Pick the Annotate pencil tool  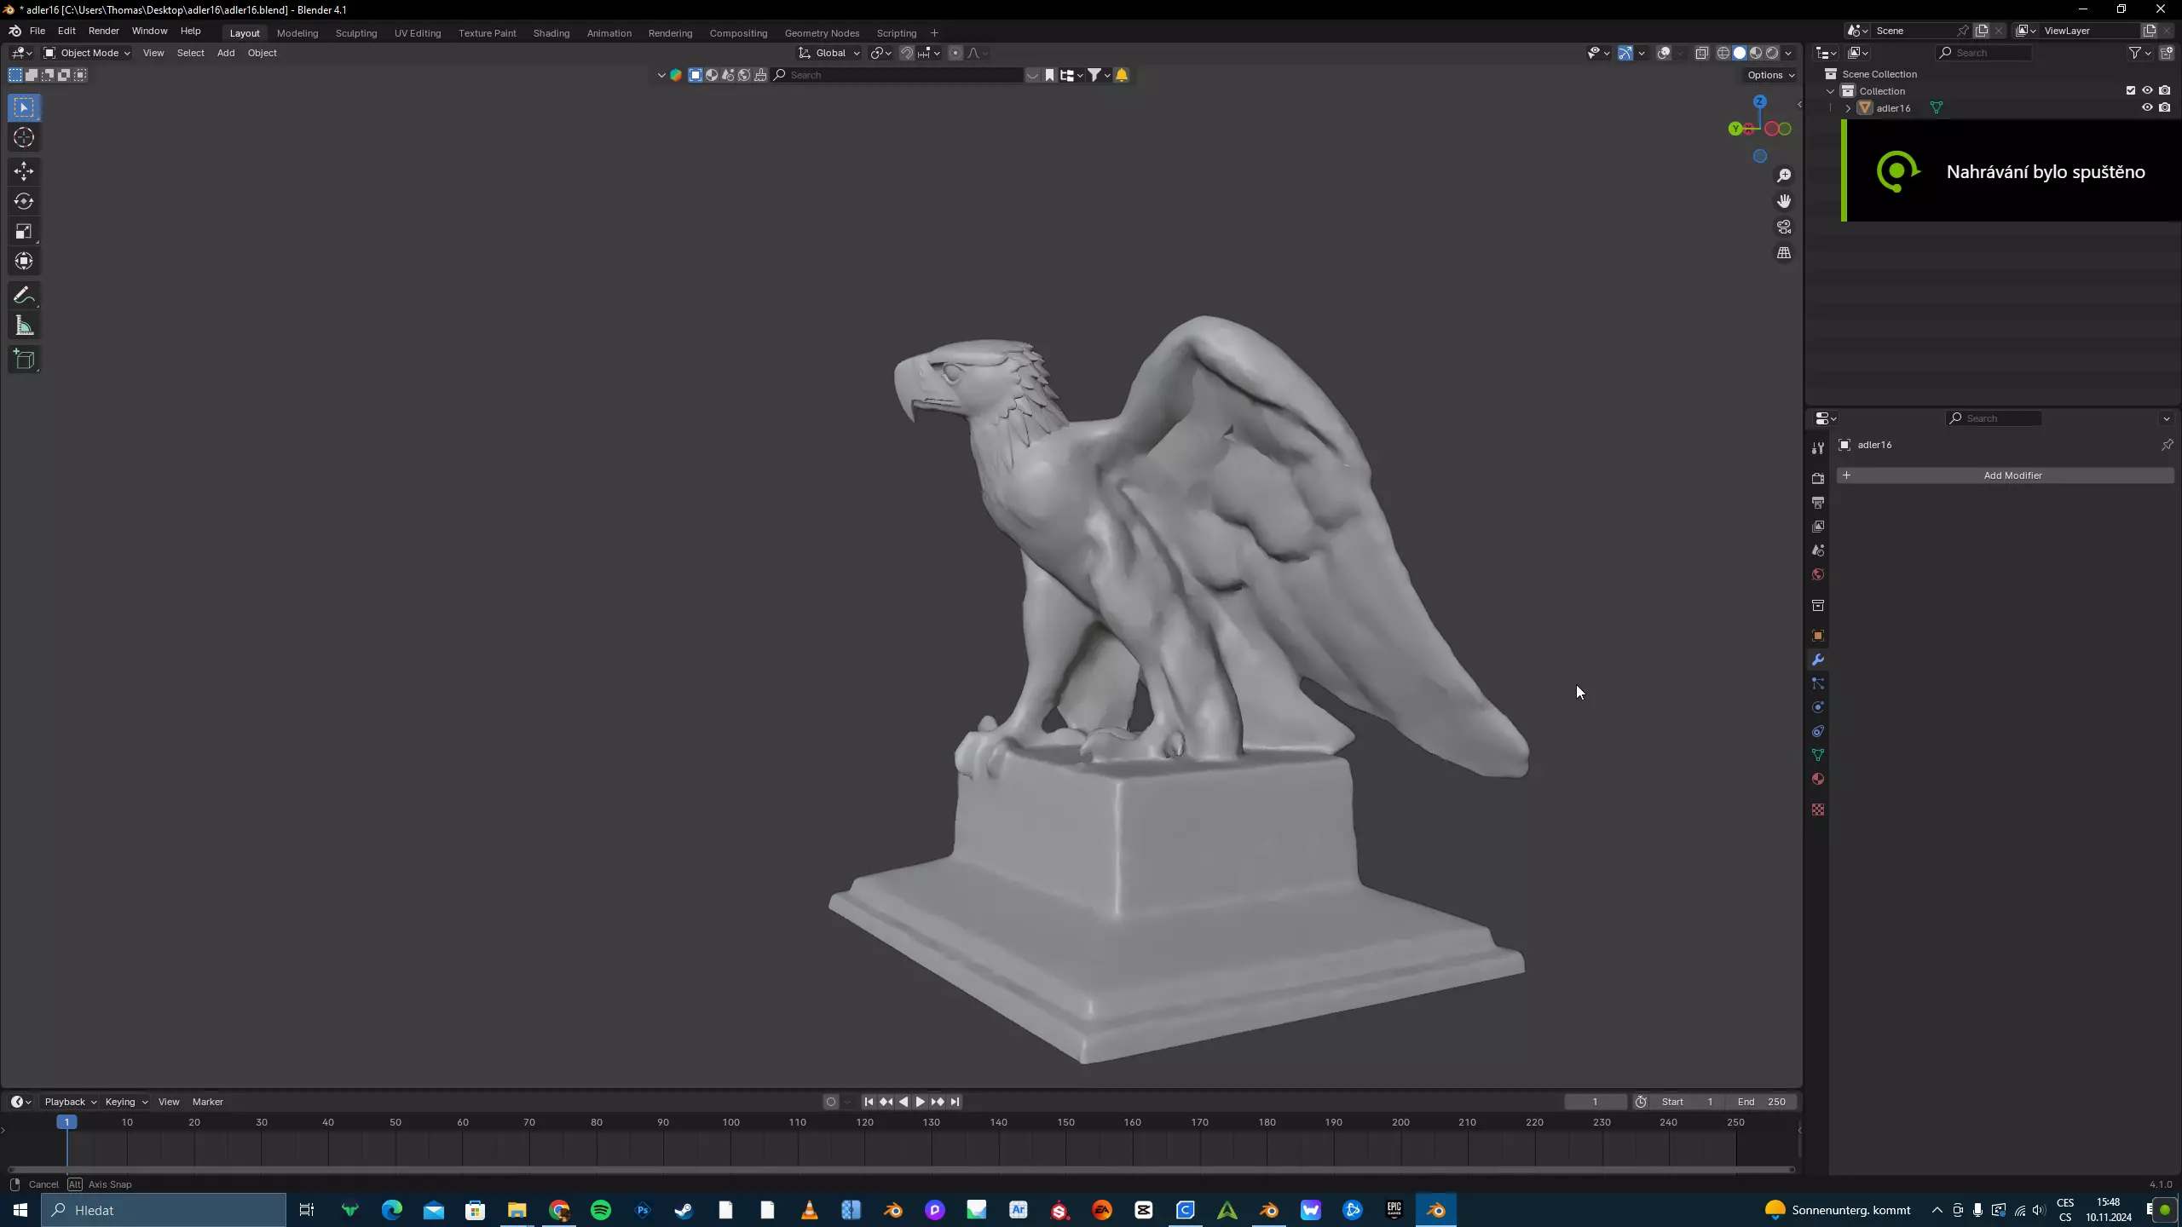[24, 296]
